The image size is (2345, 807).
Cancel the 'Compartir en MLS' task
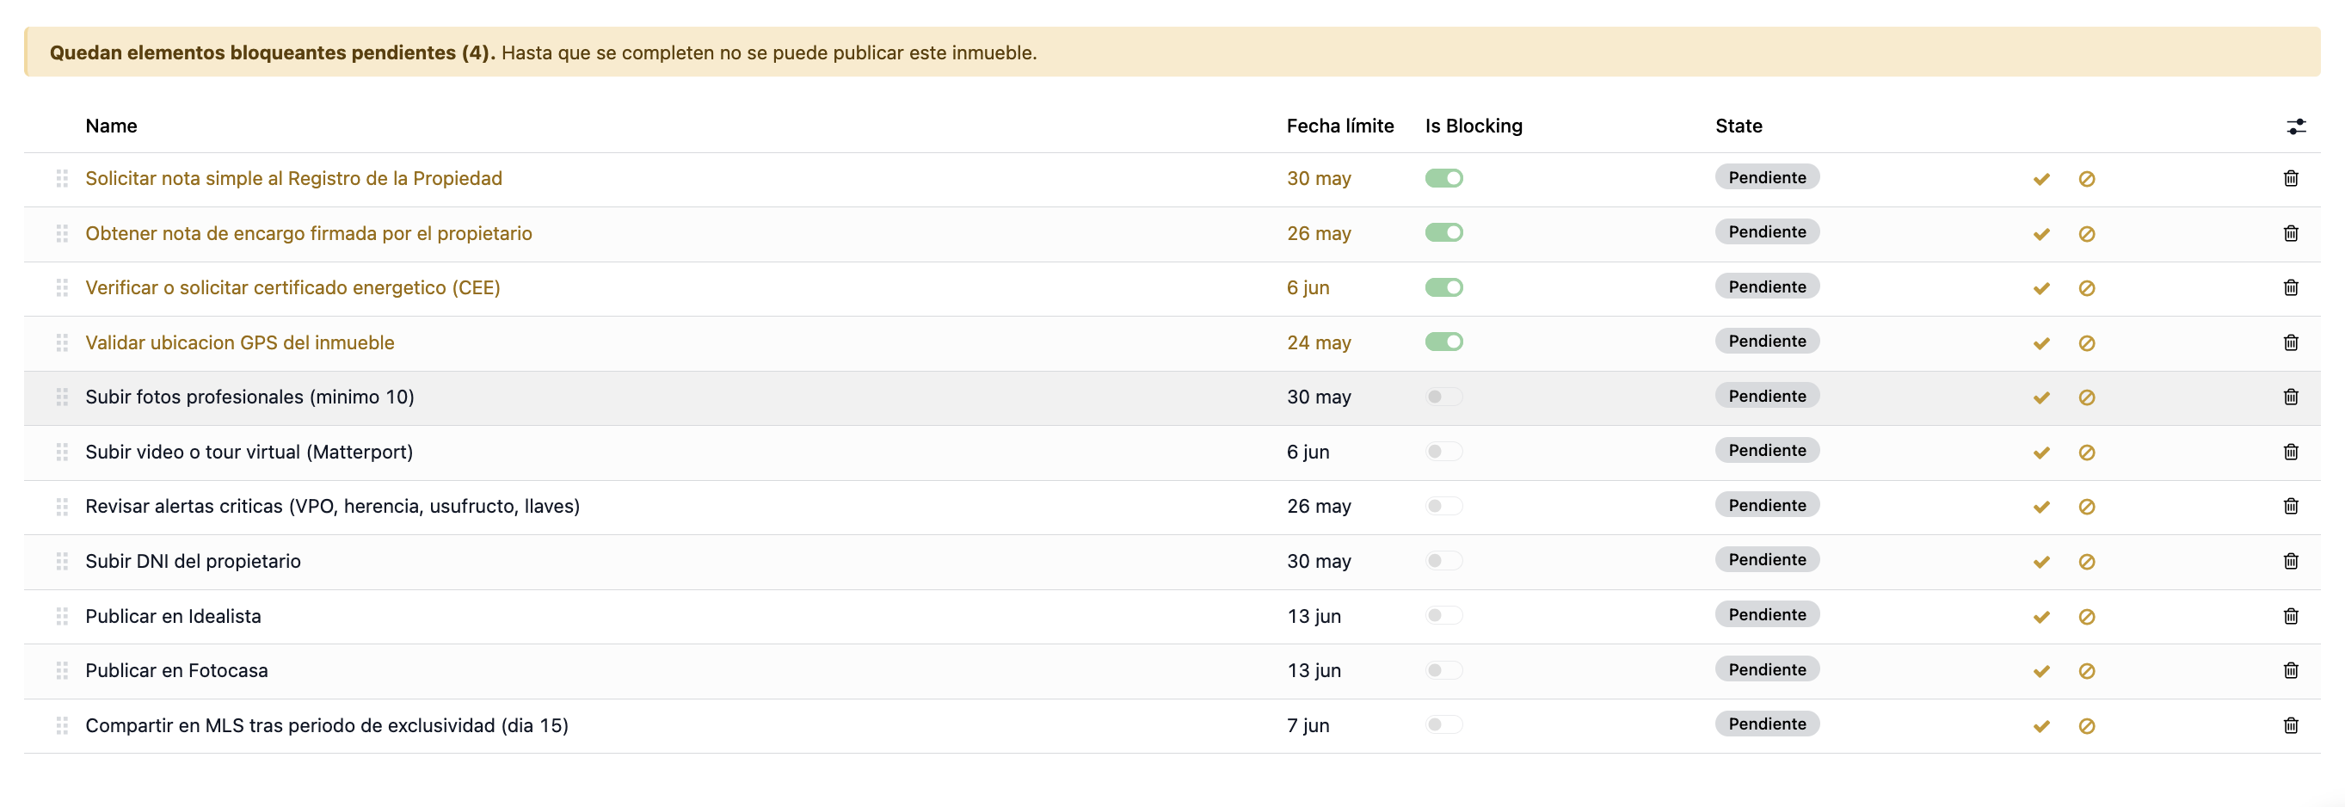click(x=2086, y=726)
